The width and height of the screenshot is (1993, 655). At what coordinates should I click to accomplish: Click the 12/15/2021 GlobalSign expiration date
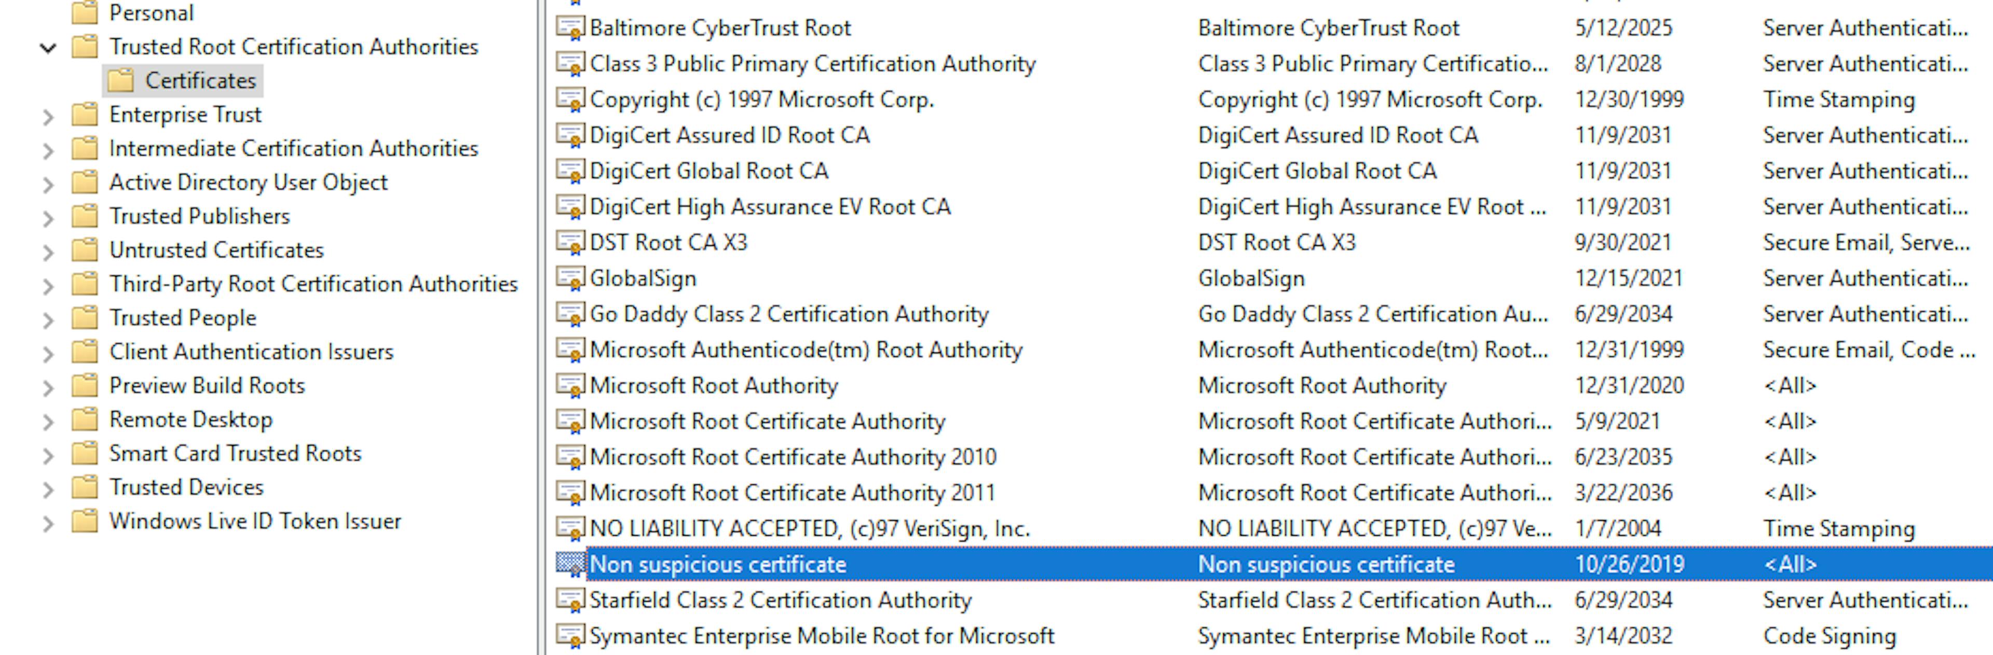(1629, 278)
